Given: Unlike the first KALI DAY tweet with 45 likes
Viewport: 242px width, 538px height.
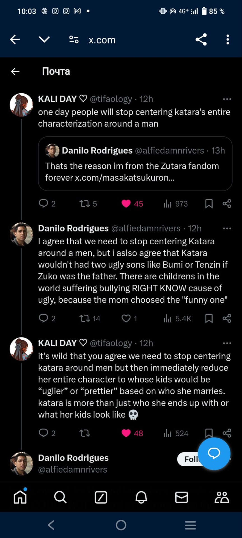Looking at the screenshot, I should point(126,204).
